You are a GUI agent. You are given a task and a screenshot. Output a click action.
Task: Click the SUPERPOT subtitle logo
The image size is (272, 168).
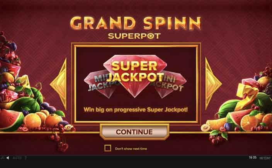tap(134, 36)
